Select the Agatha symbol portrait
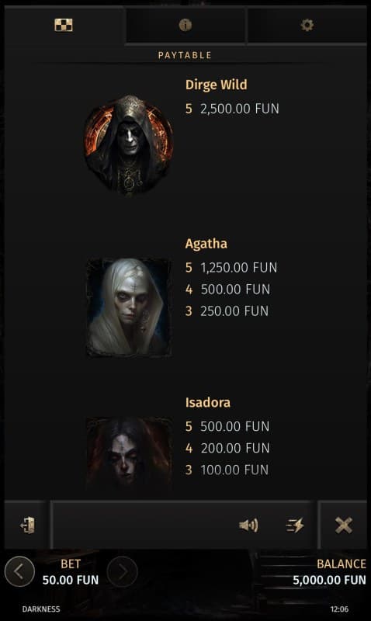The width and height of the screenshot is (371, 621). (129, 307)
